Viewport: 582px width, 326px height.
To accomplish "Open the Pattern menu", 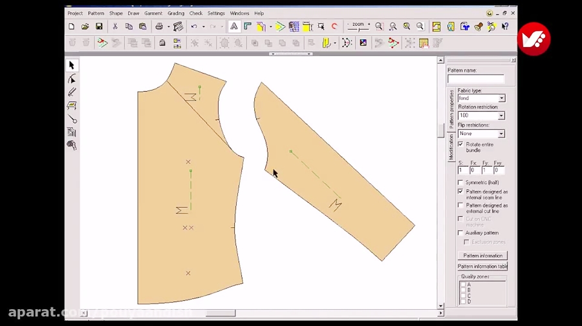I will coord(96,14).
